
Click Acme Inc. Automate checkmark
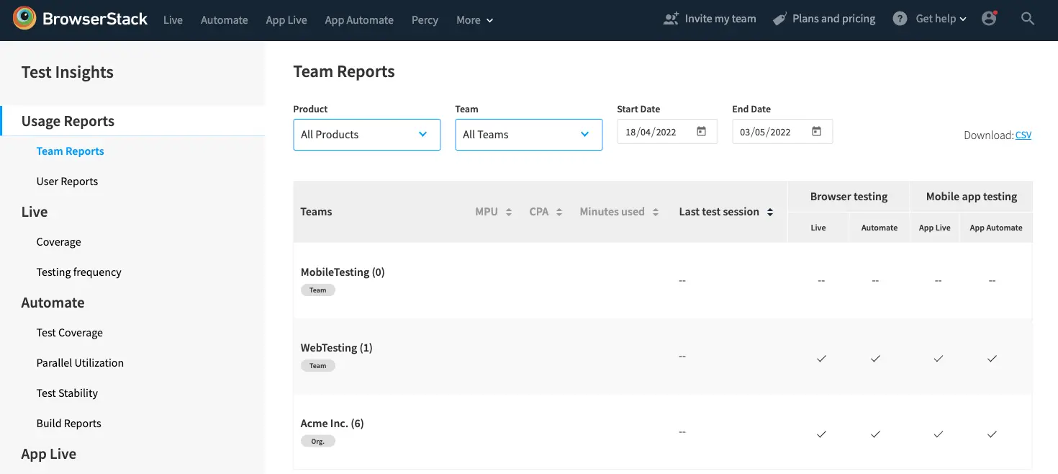[875, 434]
